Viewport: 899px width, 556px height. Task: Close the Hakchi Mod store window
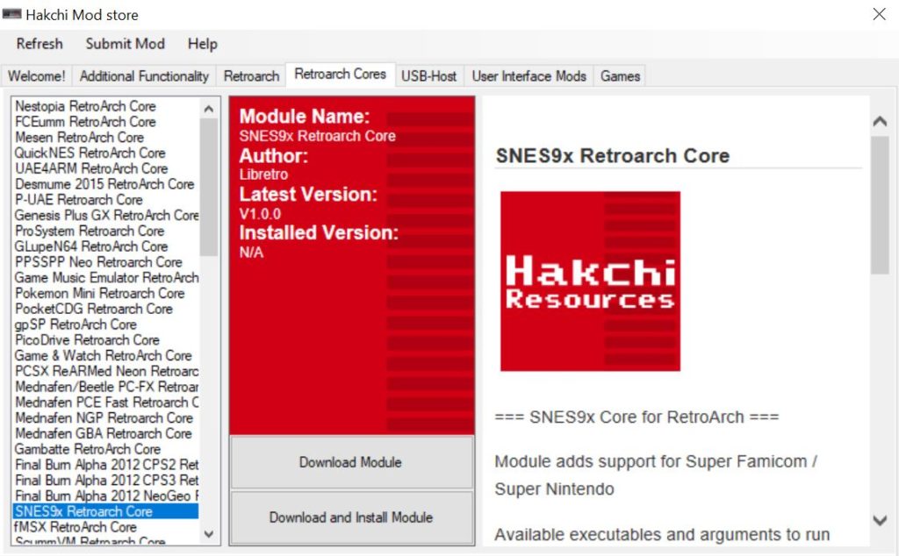879,14
